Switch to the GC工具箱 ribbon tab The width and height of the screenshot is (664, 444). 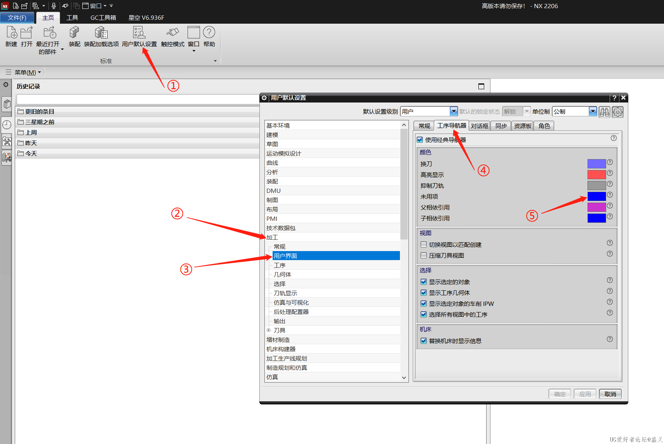[103, 18]
